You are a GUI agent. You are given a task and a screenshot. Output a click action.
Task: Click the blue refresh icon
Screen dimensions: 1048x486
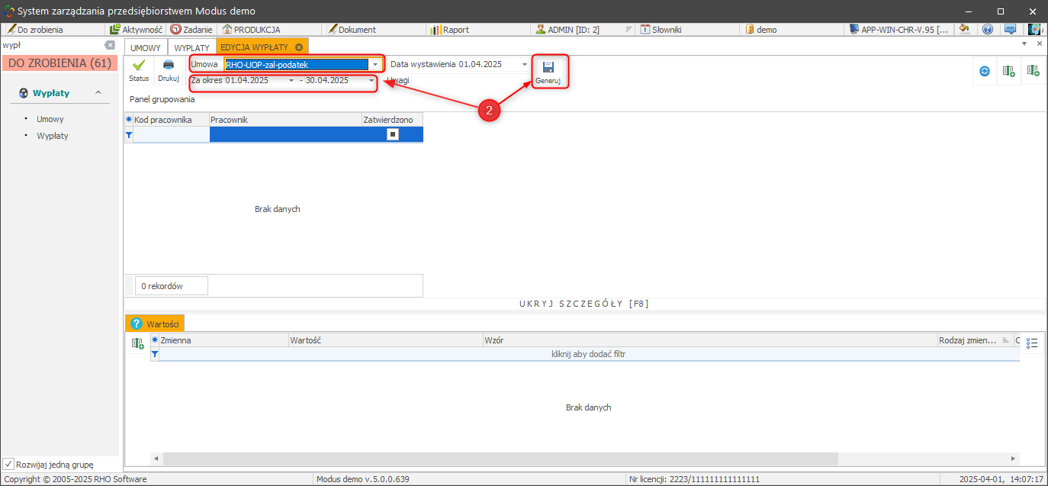(x=985, y=71)
